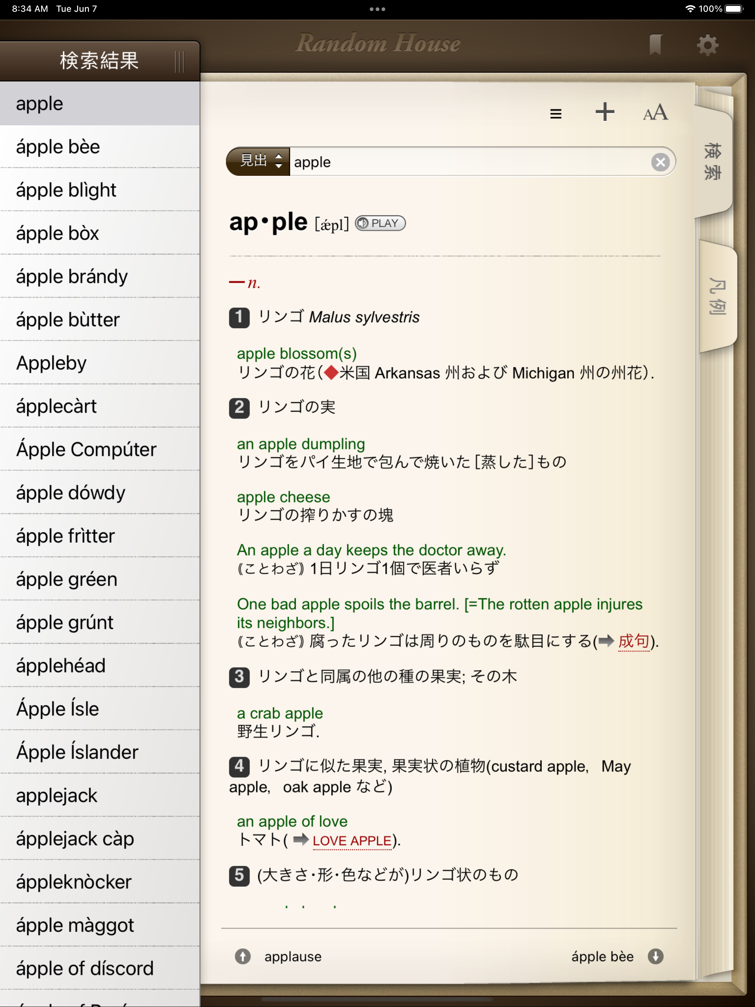Select Ápple Compúter in the sidebar
The height and width of the screenshot is (1007, 755).
tap(87, 449)
